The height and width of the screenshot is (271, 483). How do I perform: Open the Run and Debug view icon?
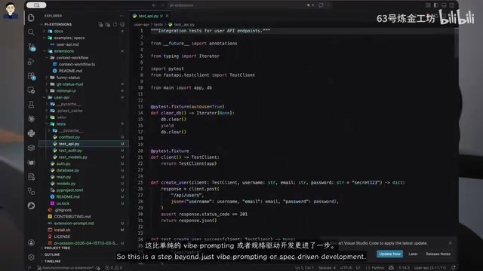coord(31,61)
